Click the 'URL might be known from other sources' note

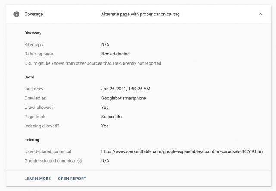(x=93, y=63)
